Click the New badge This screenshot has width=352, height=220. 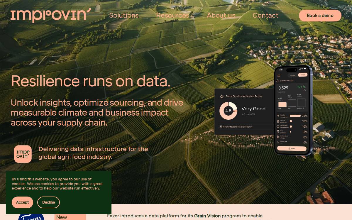coord(70,217)
